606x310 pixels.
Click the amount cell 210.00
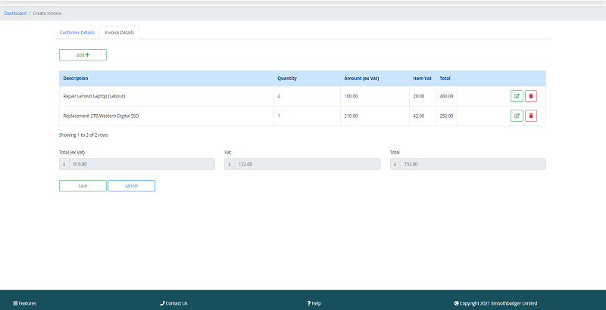coord(375,116)
